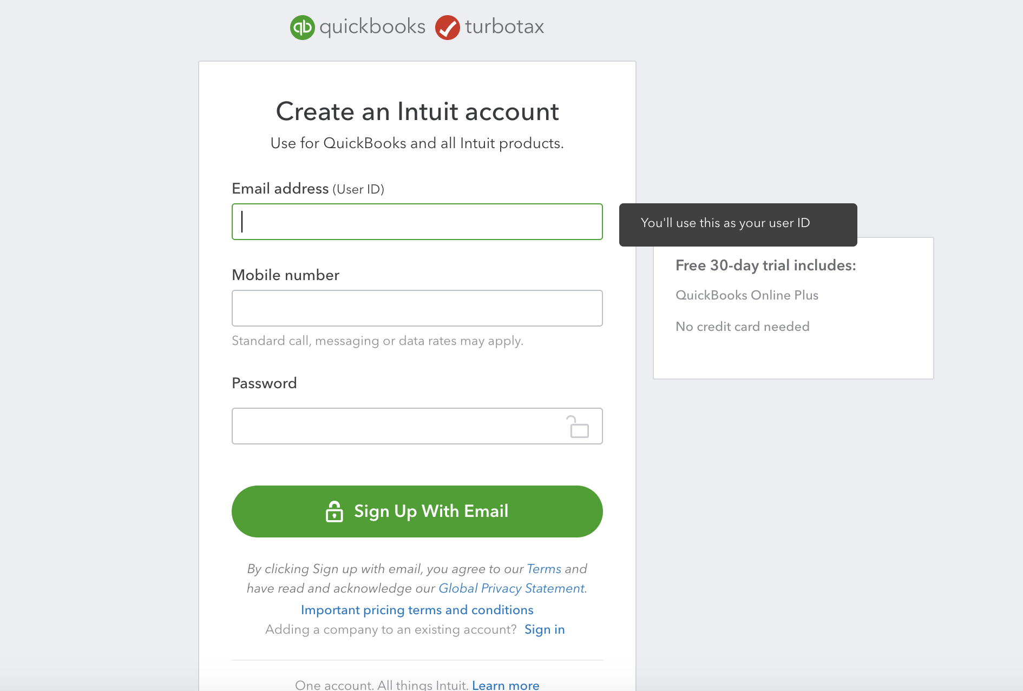Open the Terms link

coord(543,569)
